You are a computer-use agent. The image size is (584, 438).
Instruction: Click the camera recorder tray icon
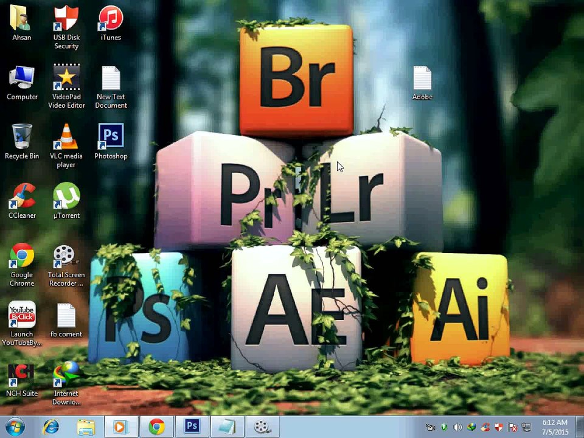click(x=430, y=427)
